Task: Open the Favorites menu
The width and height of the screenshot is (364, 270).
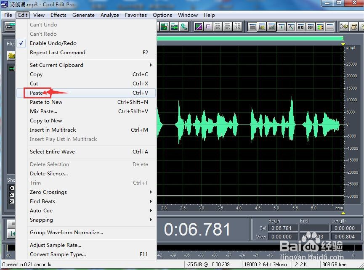Action: (x=136, y=15)
